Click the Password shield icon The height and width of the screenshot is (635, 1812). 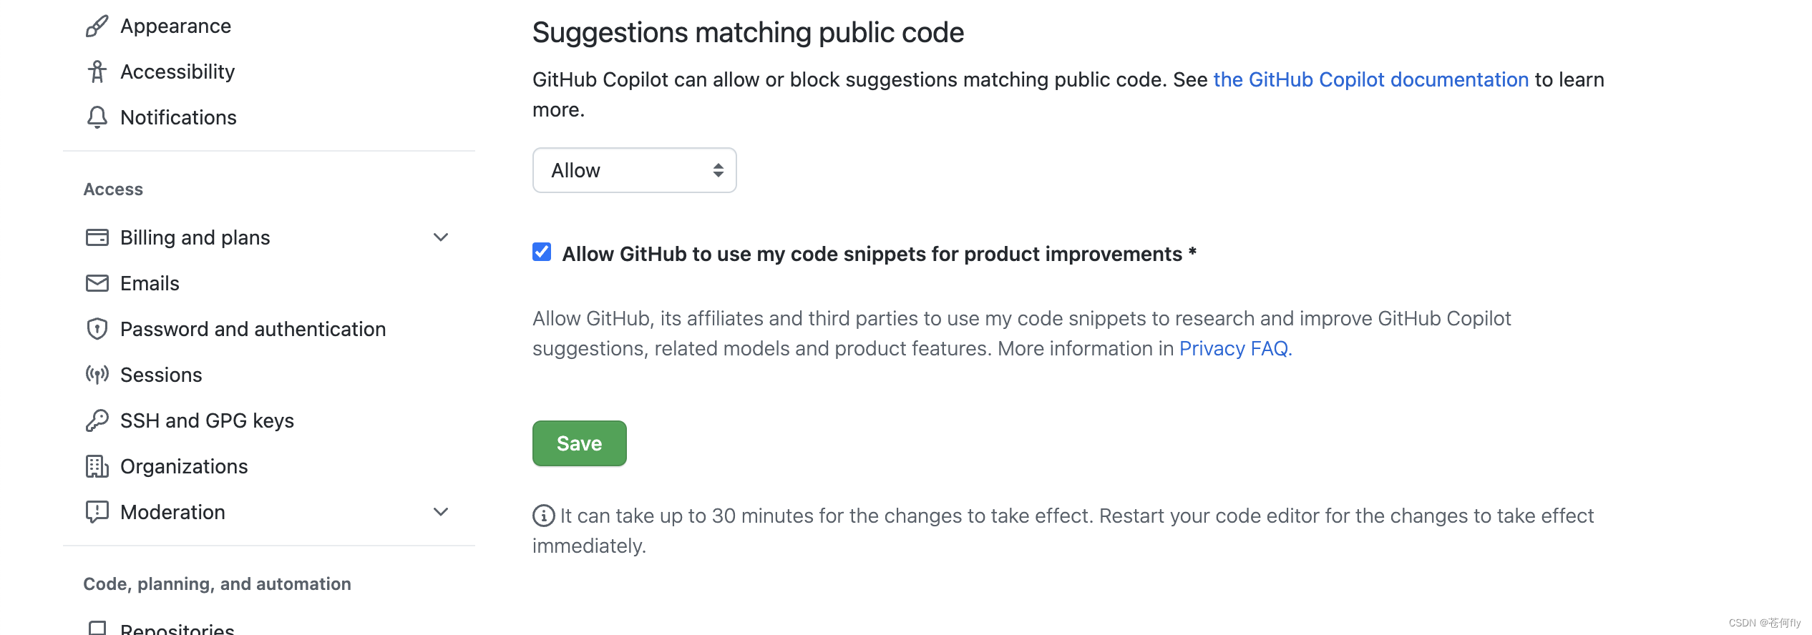pos(97,329)
